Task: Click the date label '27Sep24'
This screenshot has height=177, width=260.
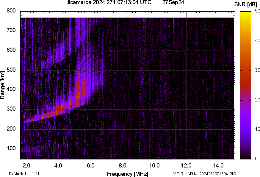Action: coord(173,2)
